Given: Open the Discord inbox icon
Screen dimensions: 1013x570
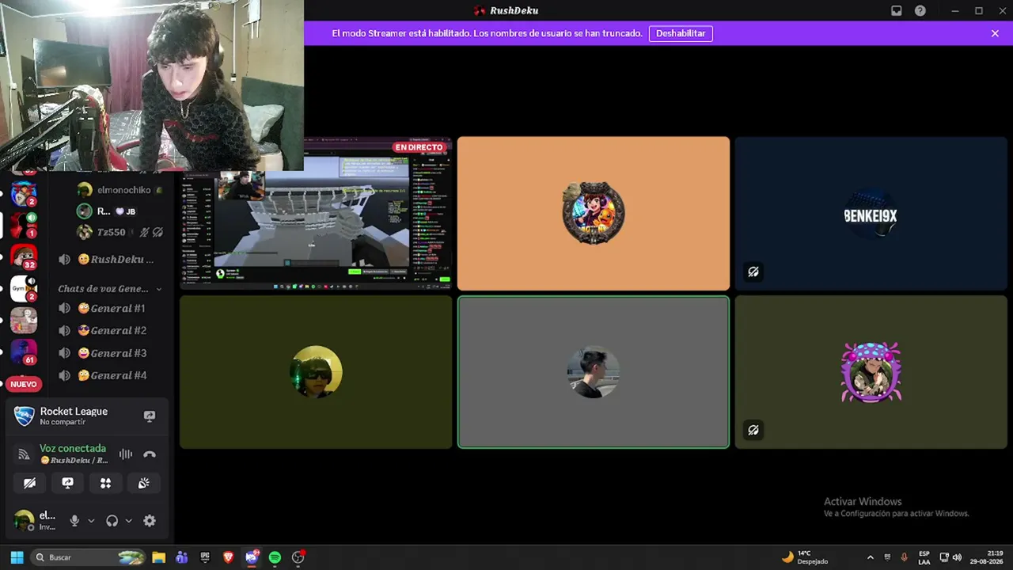Looking at the screenshot, I should (x=897, y=11).
